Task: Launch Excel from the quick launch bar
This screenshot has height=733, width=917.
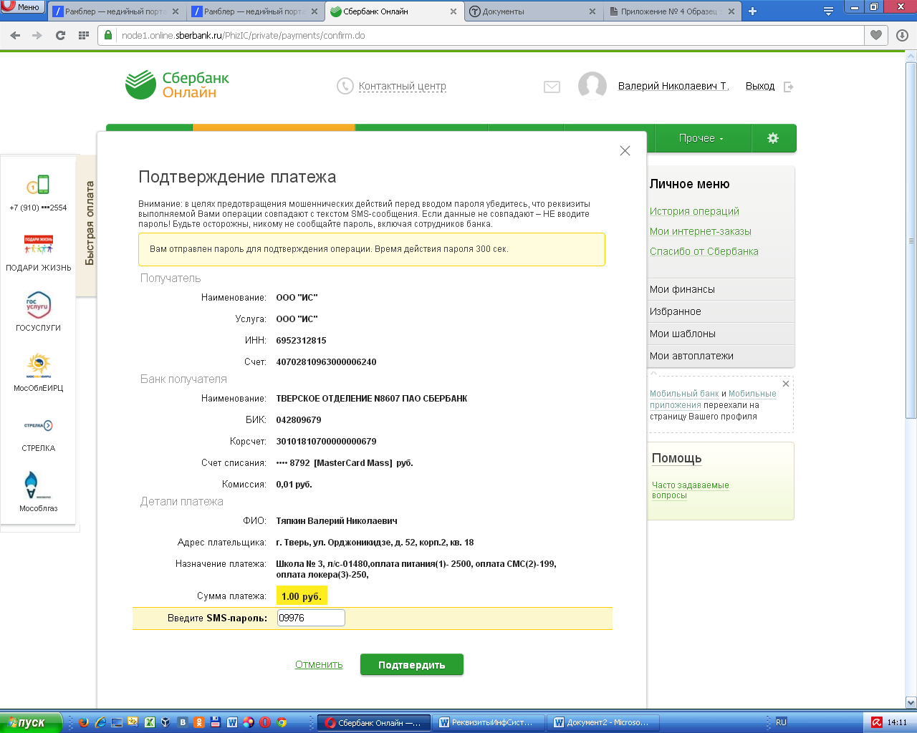Action: pos(150,722)
